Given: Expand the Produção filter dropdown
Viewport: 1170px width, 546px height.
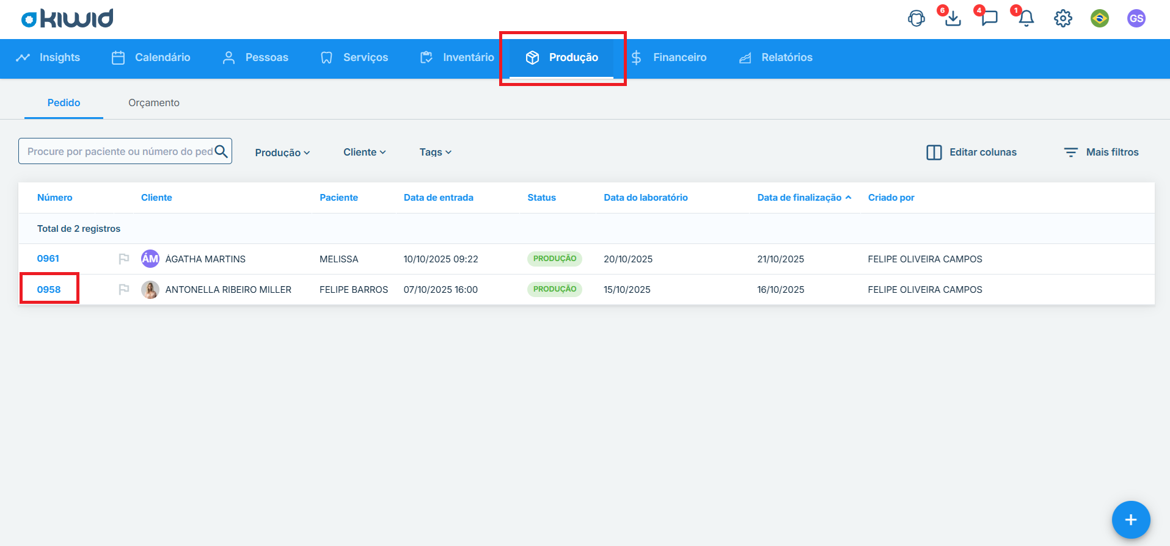Looking at the screenshot, I should tap(282, 153).
